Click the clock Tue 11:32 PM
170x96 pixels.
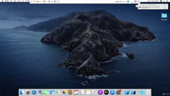155,1
